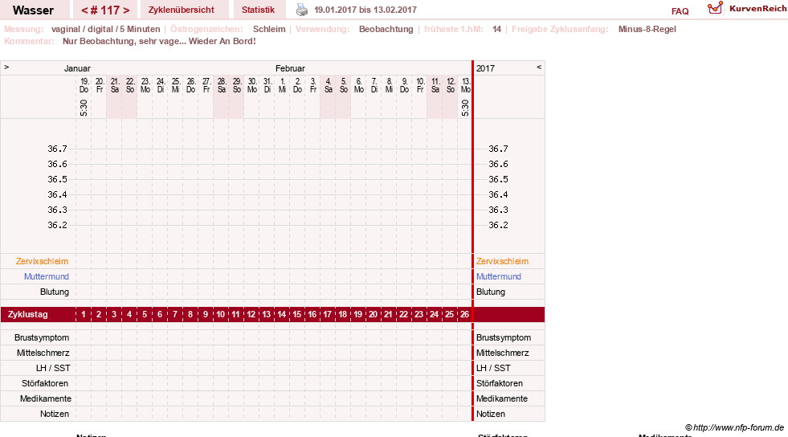The width and height of the screenshot is (788, 437).
Task: Click the date header 1. Mi
Action: [x=283, y=85]
